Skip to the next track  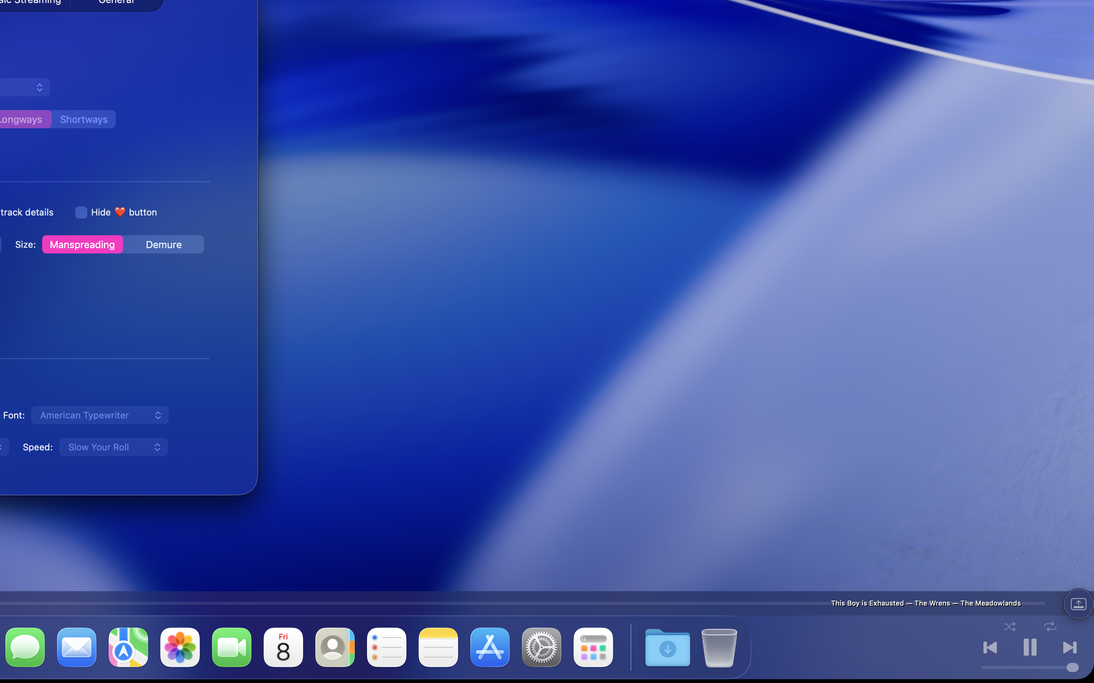1070,647
